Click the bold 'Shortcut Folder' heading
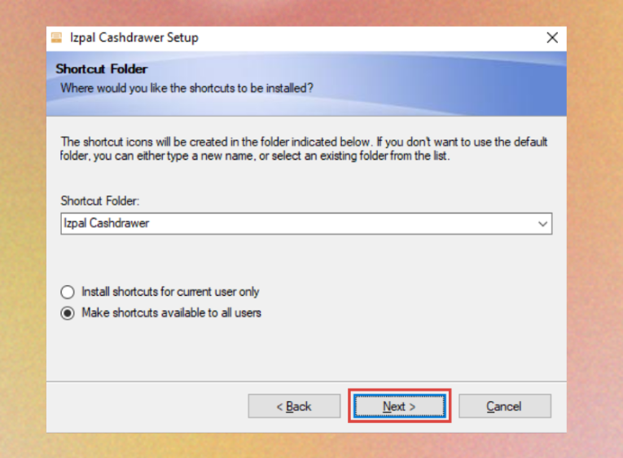The image size is (623, 458). pyautogui.click(x=101, y=69)
